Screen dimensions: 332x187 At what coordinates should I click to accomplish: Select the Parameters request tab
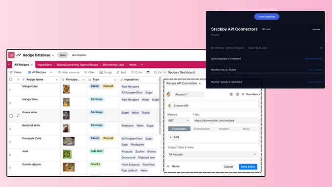tap(179, 129)
